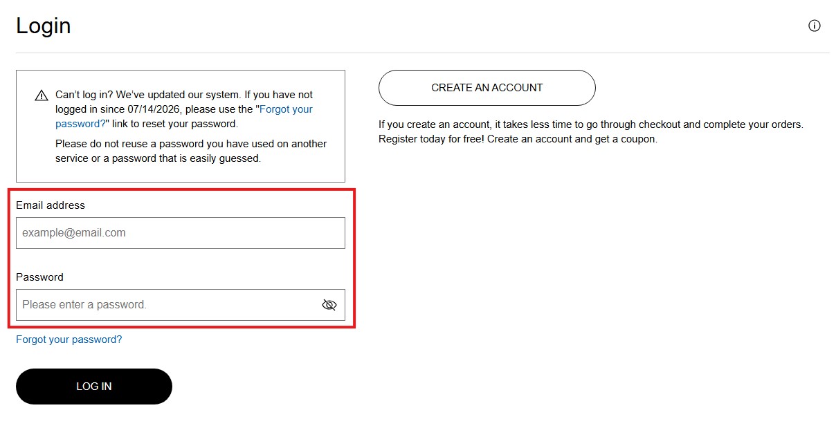Focus the Email address input field
The image size is (836, 428).
[x=181, y=233]
